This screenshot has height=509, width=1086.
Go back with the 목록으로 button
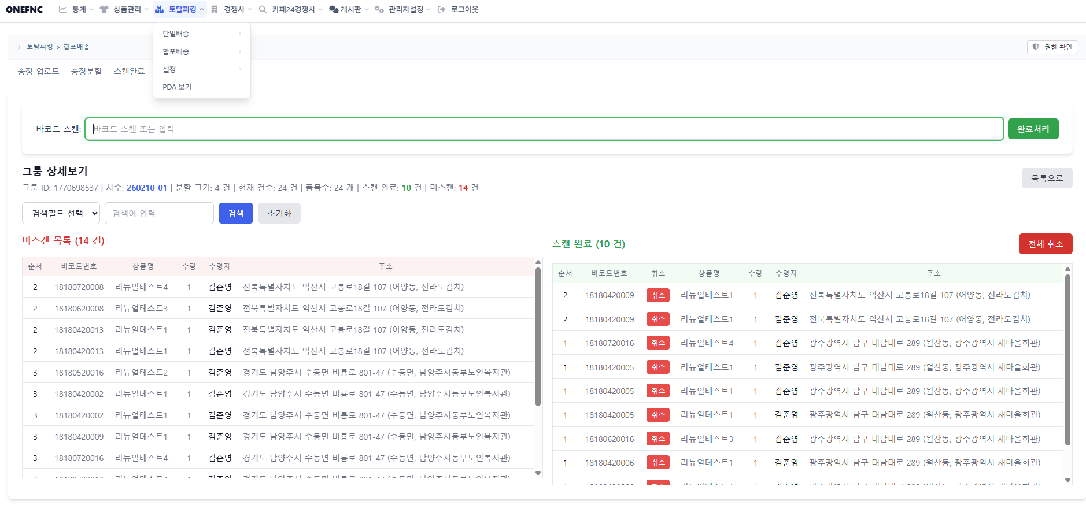click(1047, 178)
